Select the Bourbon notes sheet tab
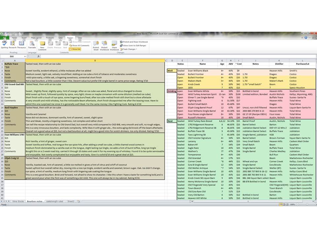 (35, 201)
